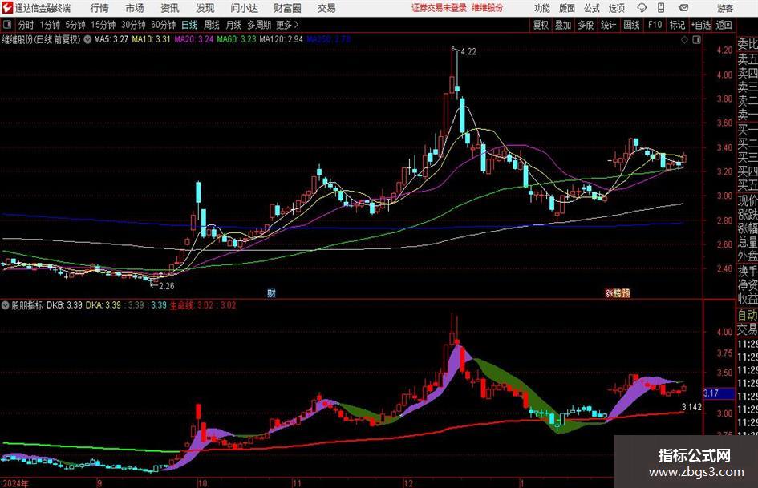Open the 市场 menu
758x488 pixels.
click(x=135, y=8)
